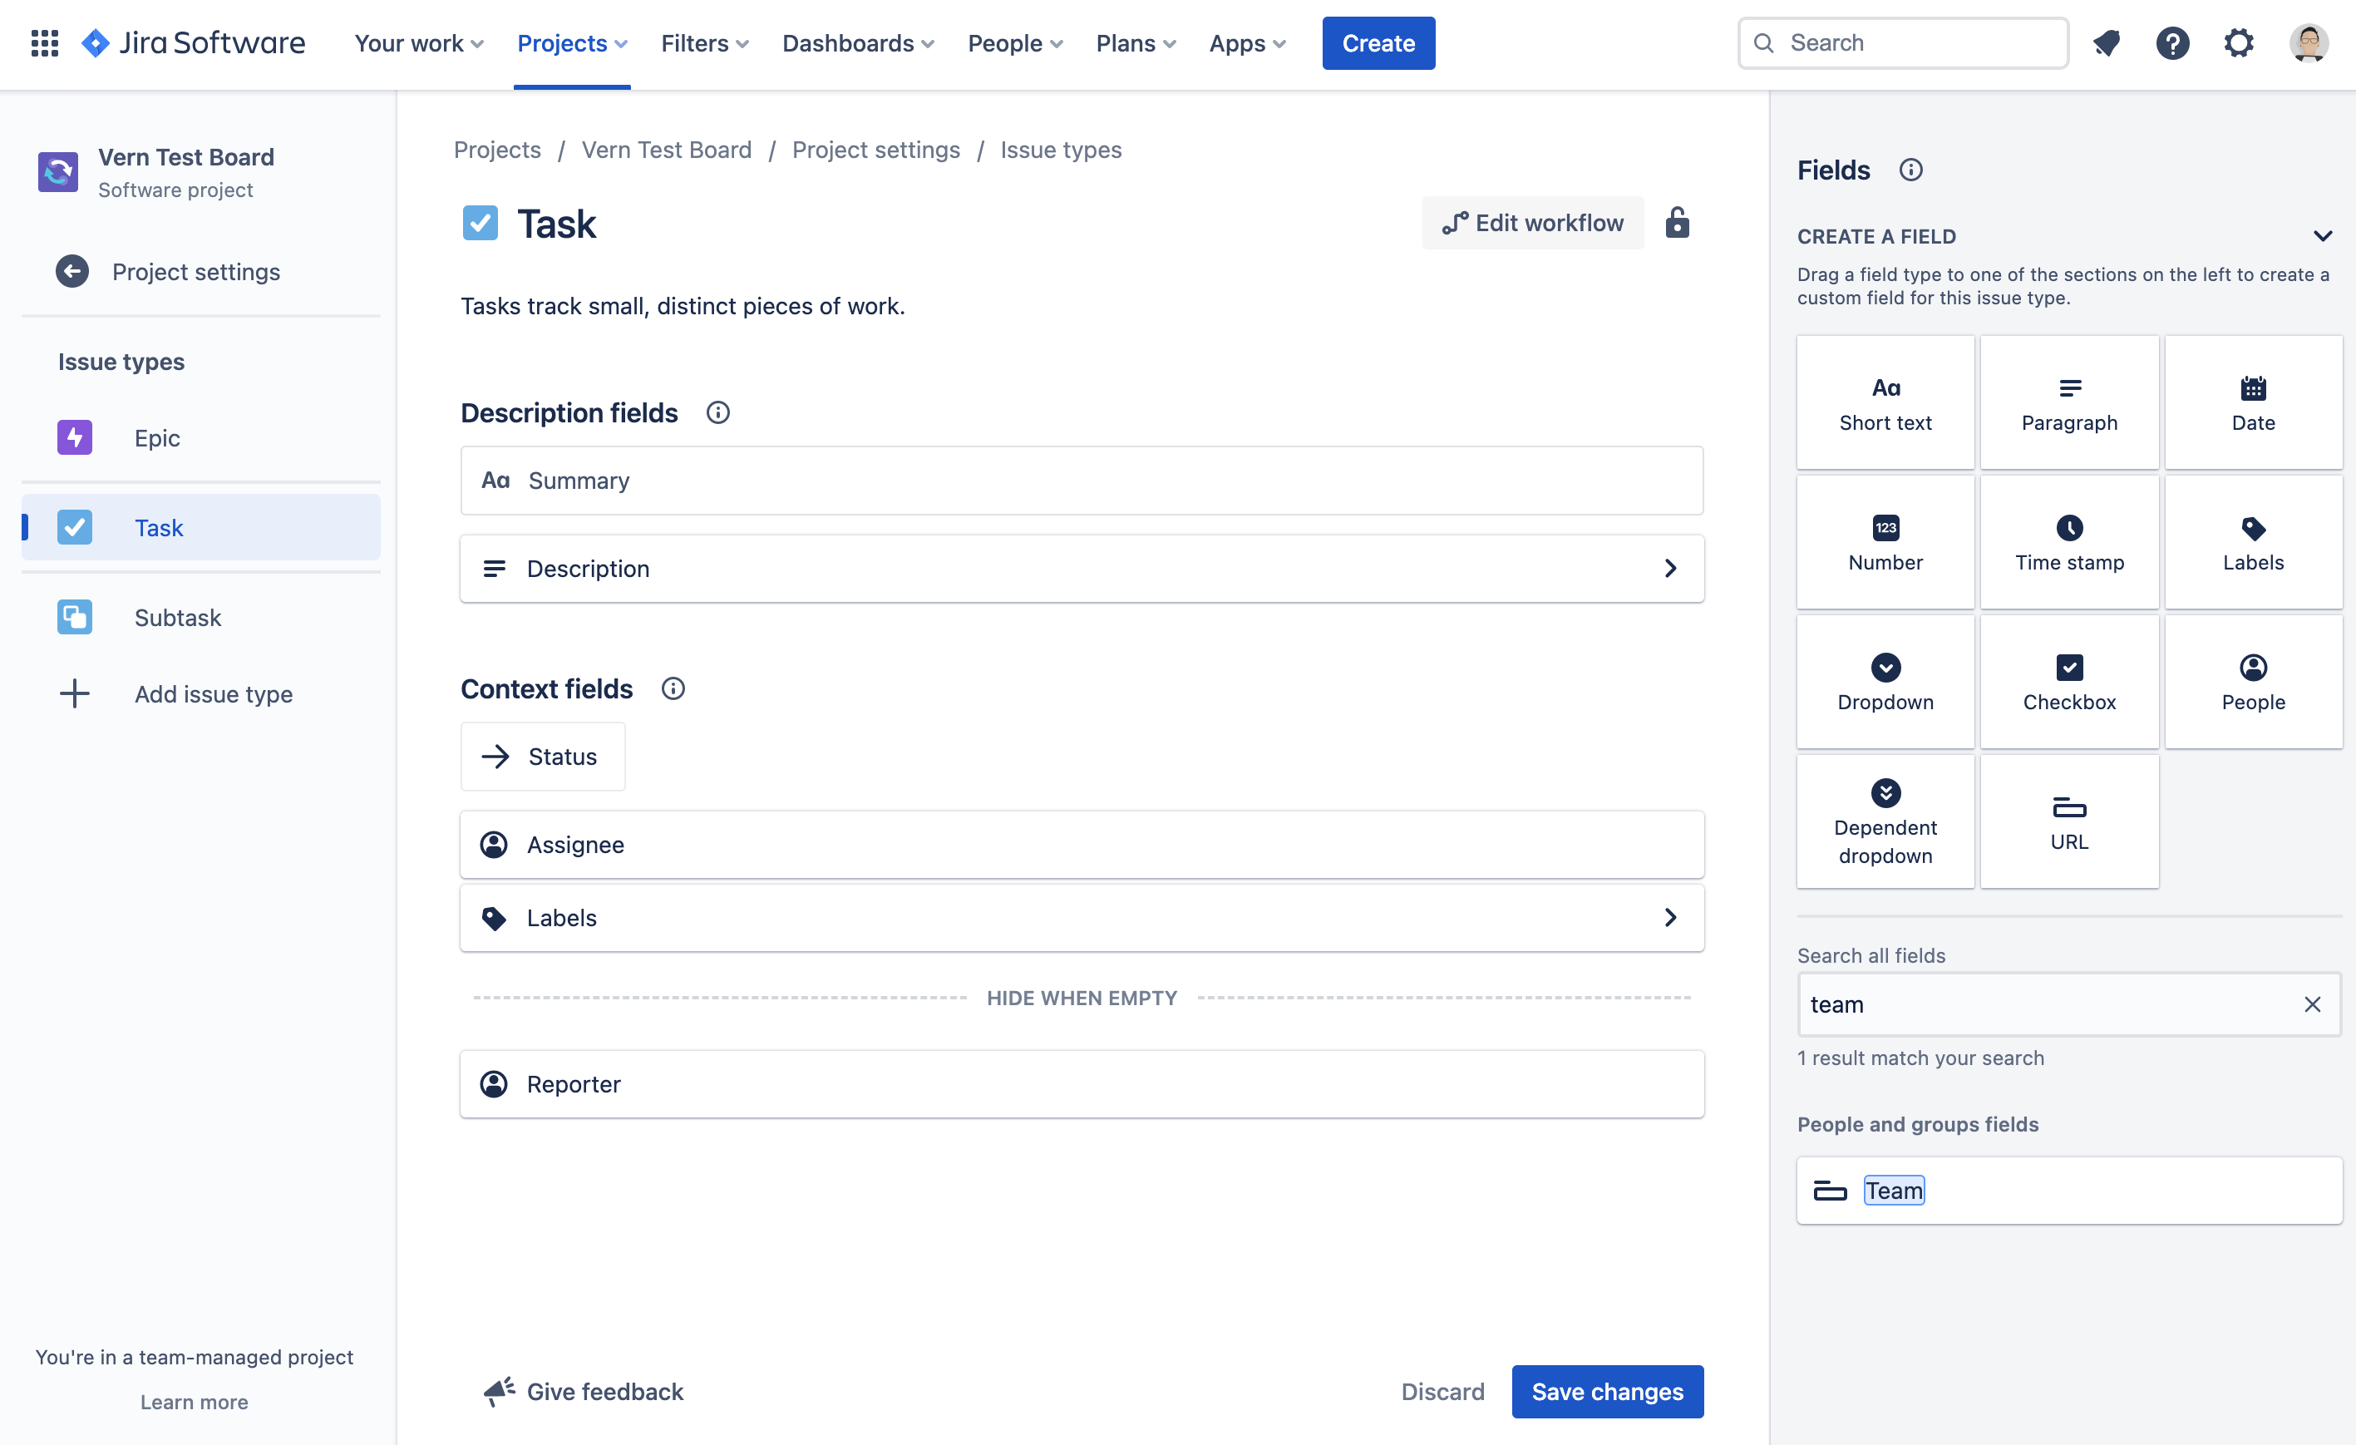Open Project settings navigation item

click(x=194, y=269)
